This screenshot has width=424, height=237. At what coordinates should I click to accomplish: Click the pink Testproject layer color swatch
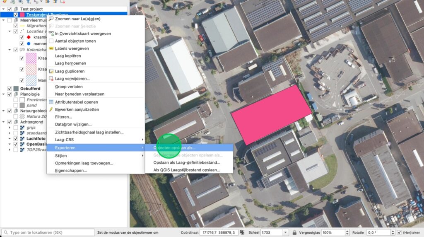pyautogui.click(x=22, y=15)
